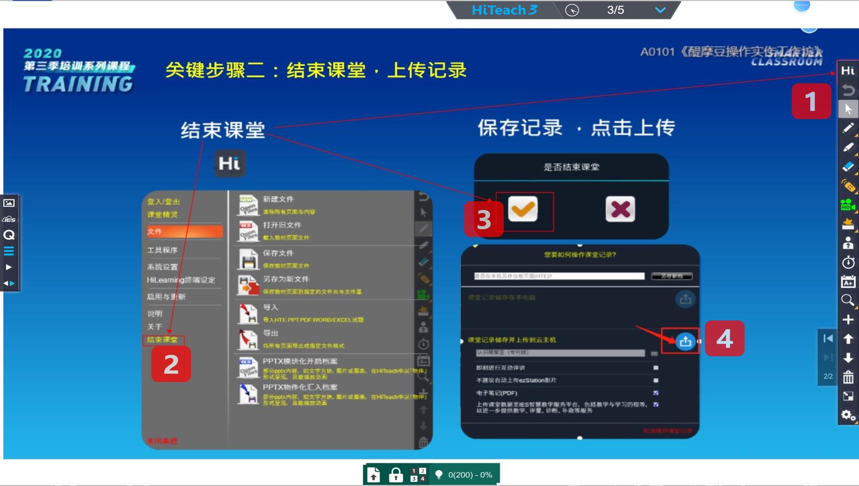Open the timer stopwatch tool
Screen dimensions: 859x486
848,262
